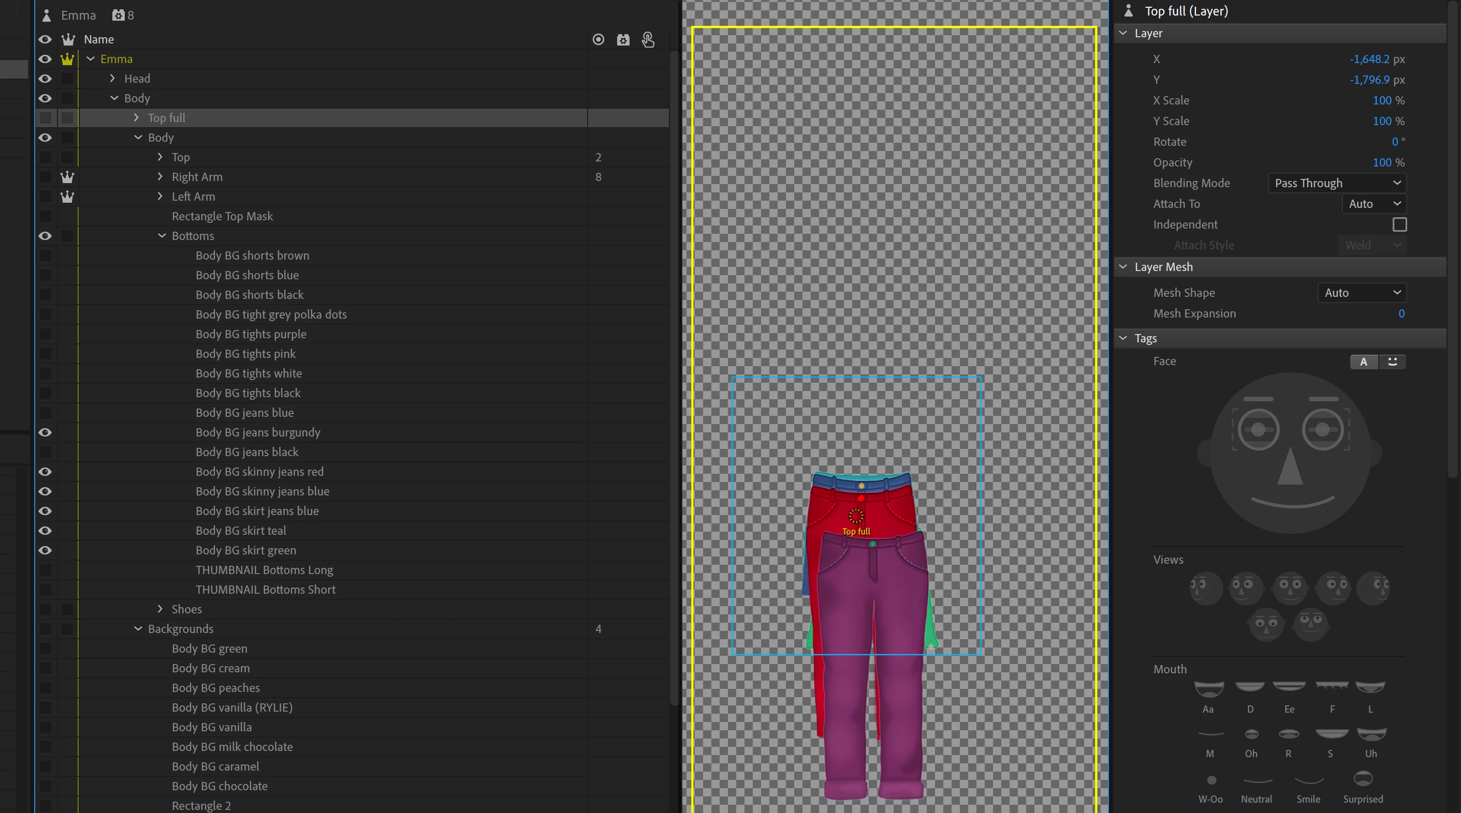This screenshot has height=813, width=1461.
Task: Expand the Top full layer group
Action: (136, 118)
